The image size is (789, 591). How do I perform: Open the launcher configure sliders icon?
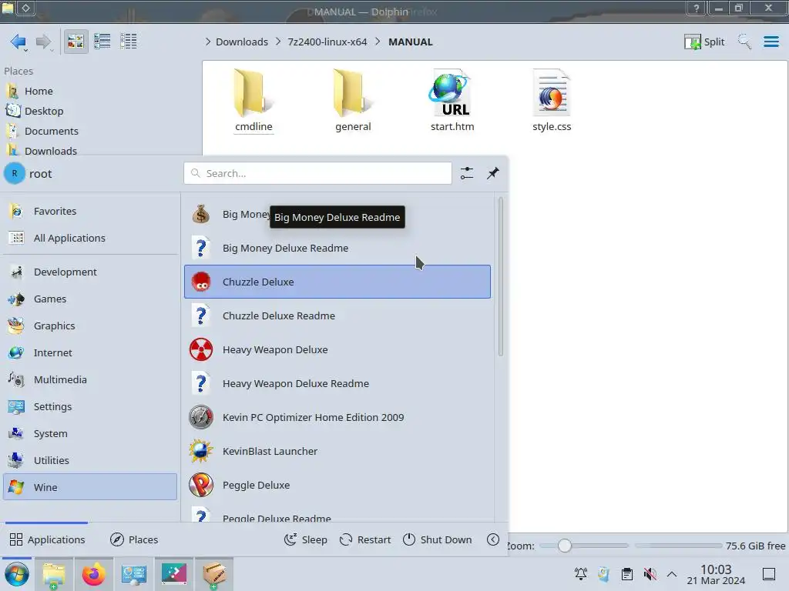pyautogui.click(x=466, y=173)
